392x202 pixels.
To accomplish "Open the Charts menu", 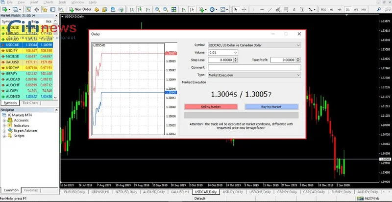I will tap(48, 2).
